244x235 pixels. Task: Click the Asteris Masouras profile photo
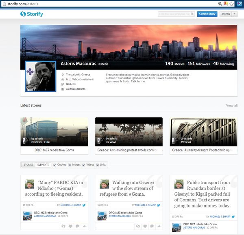(x=40, y=76)
